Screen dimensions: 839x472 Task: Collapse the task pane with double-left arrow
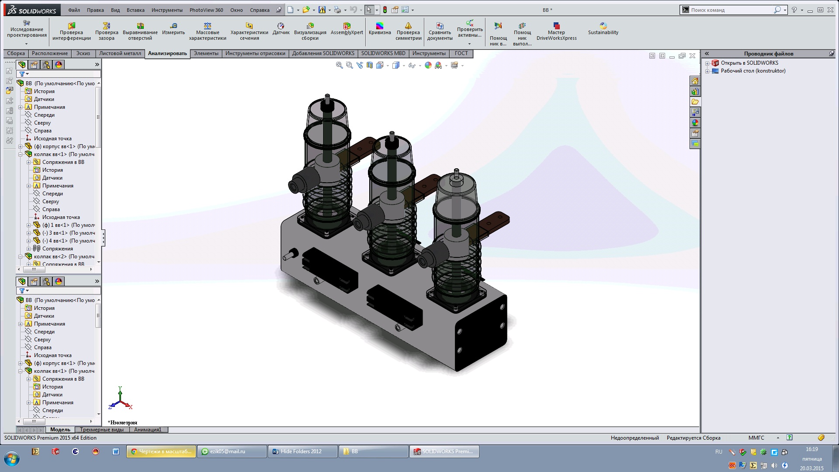[x=707, y=53]
